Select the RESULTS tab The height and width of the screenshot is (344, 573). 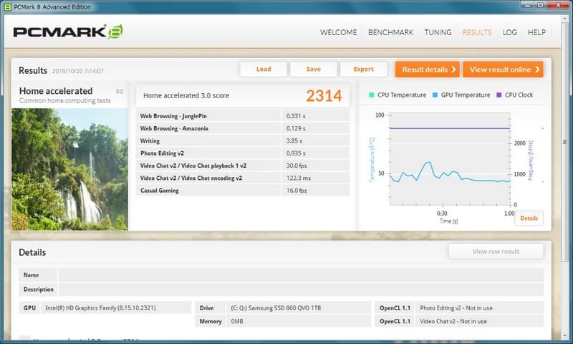coord(477,32)
